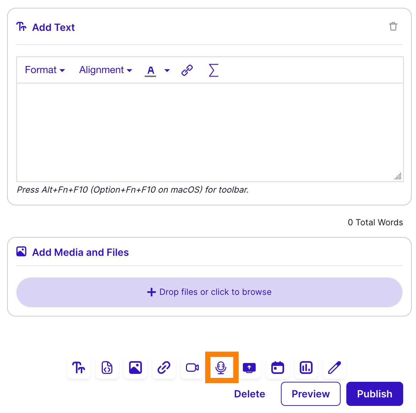Image resolution: width=416 pixels, height=413 pixels.
Task: Click the microphone audio recording icon
Action: tap(221, 368)
